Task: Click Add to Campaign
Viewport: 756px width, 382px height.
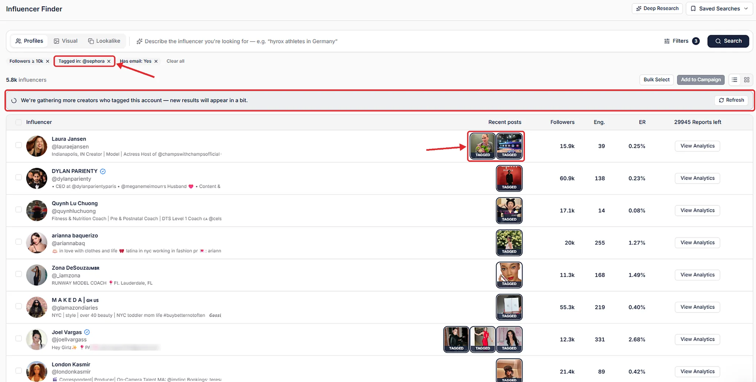Action: [x=701, y=80]
